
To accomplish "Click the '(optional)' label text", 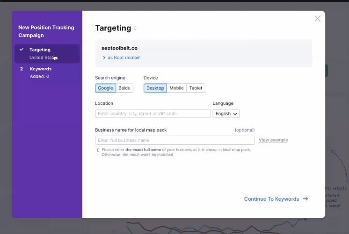I will tap(245, 130).
